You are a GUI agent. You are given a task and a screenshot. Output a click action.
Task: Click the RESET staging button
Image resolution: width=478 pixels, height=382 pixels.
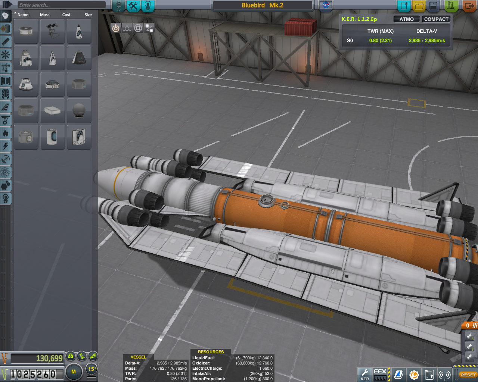[468, 375]
